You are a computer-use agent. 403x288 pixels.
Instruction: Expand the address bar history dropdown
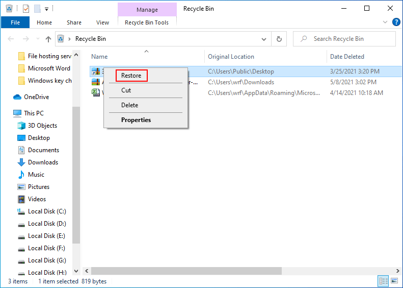[264, 39]
